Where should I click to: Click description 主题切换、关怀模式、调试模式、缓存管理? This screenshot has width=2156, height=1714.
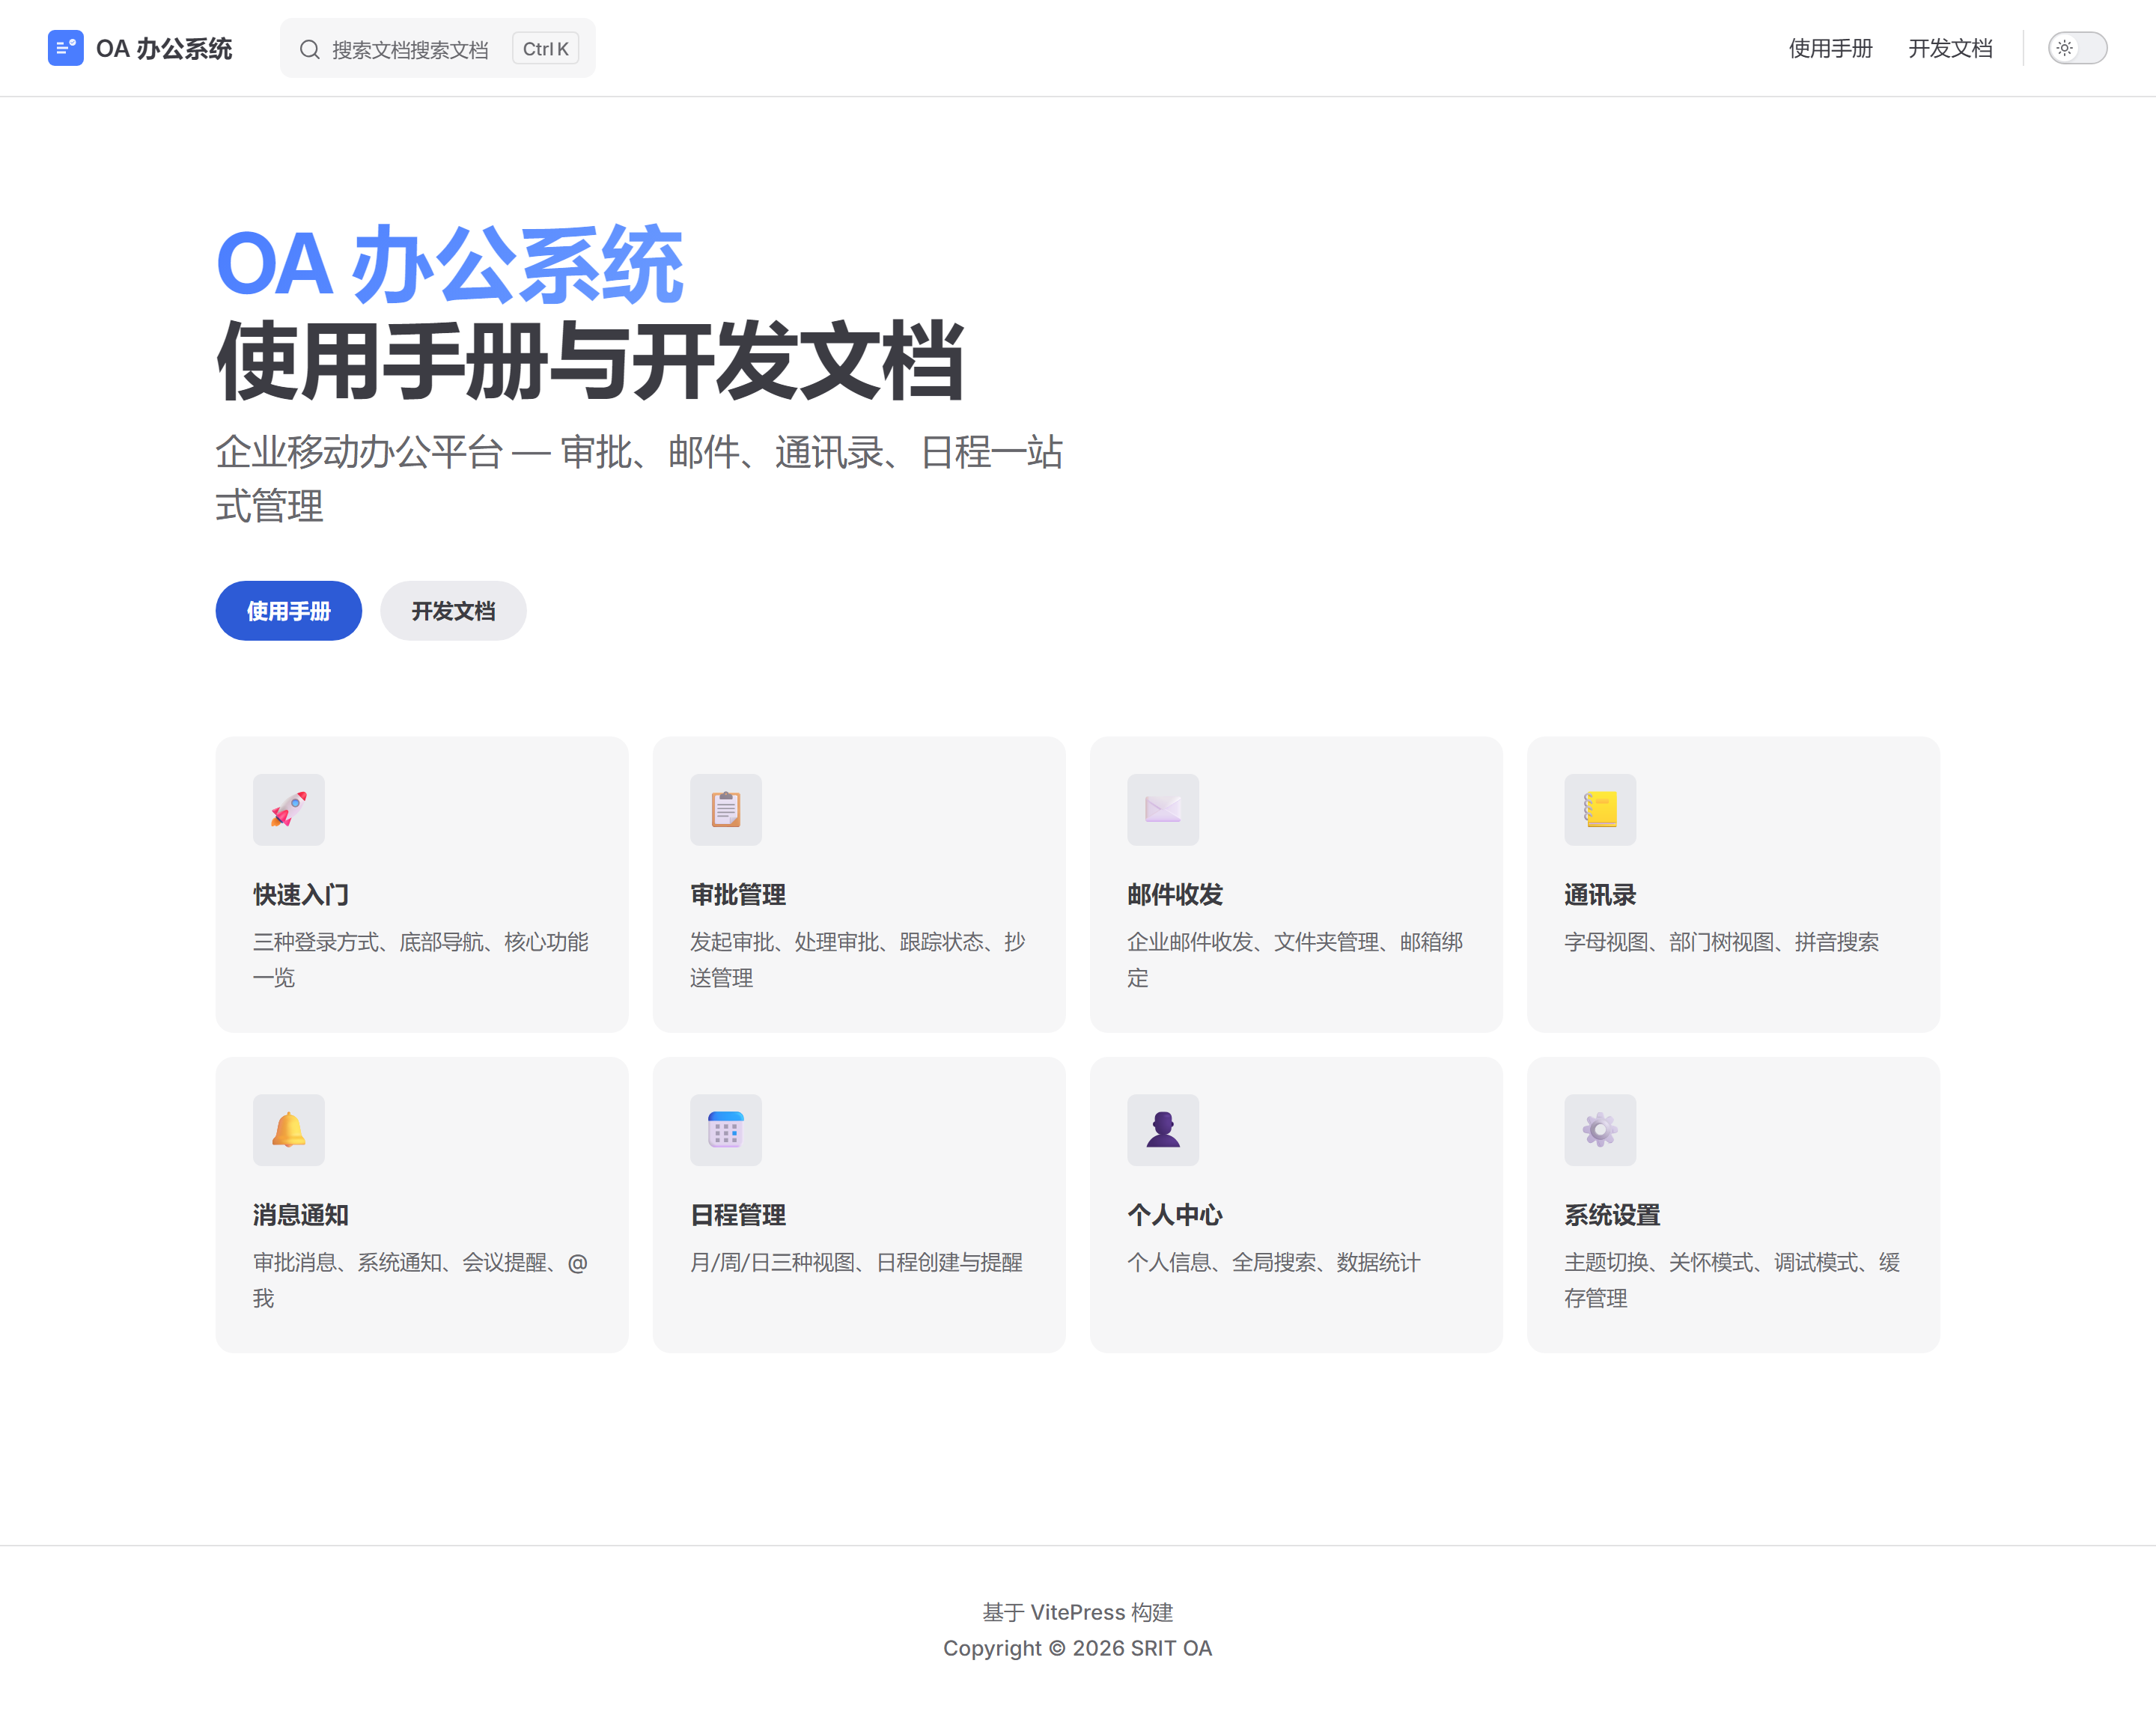point(1732,1280)
